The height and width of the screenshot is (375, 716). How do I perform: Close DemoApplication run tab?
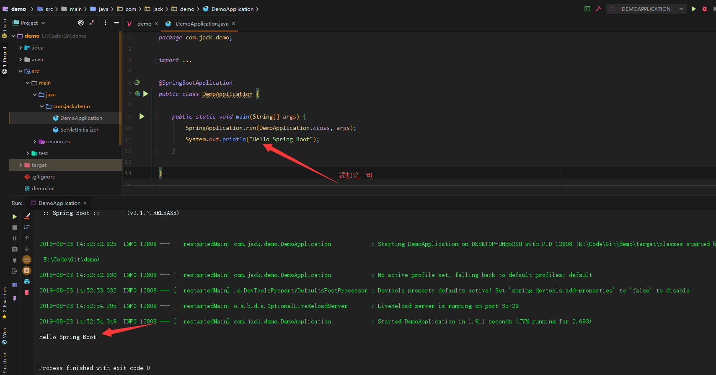point(85,203)
